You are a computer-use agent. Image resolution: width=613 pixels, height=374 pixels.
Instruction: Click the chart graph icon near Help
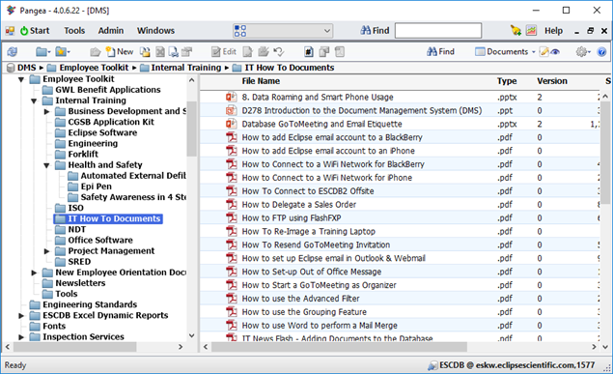531,31
